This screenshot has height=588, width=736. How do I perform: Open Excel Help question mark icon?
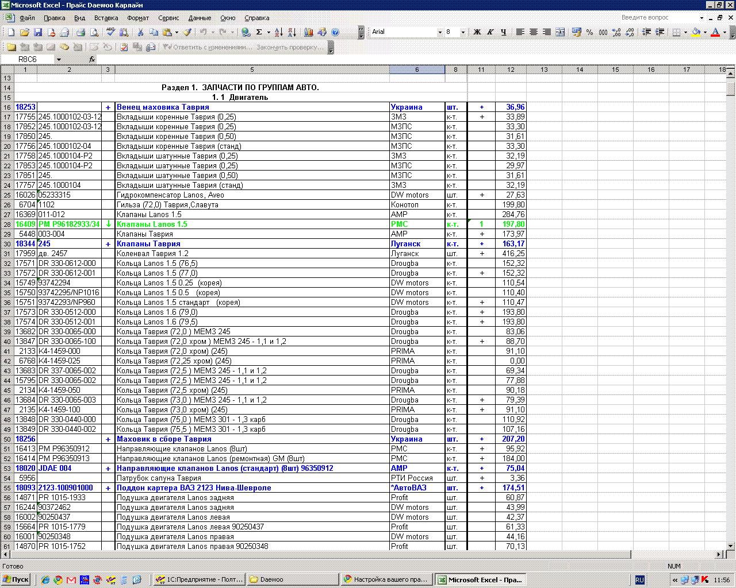(x=336, y=32)
